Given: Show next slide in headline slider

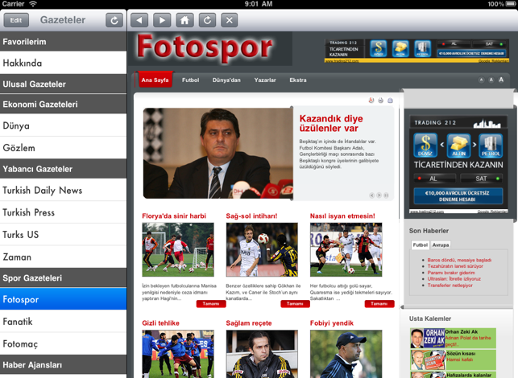Looking at the screenshot, I should [379, 195].
